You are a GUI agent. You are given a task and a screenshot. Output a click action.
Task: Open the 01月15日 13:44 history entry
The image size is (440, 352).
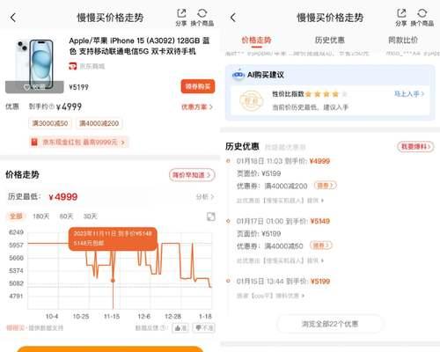283,282
